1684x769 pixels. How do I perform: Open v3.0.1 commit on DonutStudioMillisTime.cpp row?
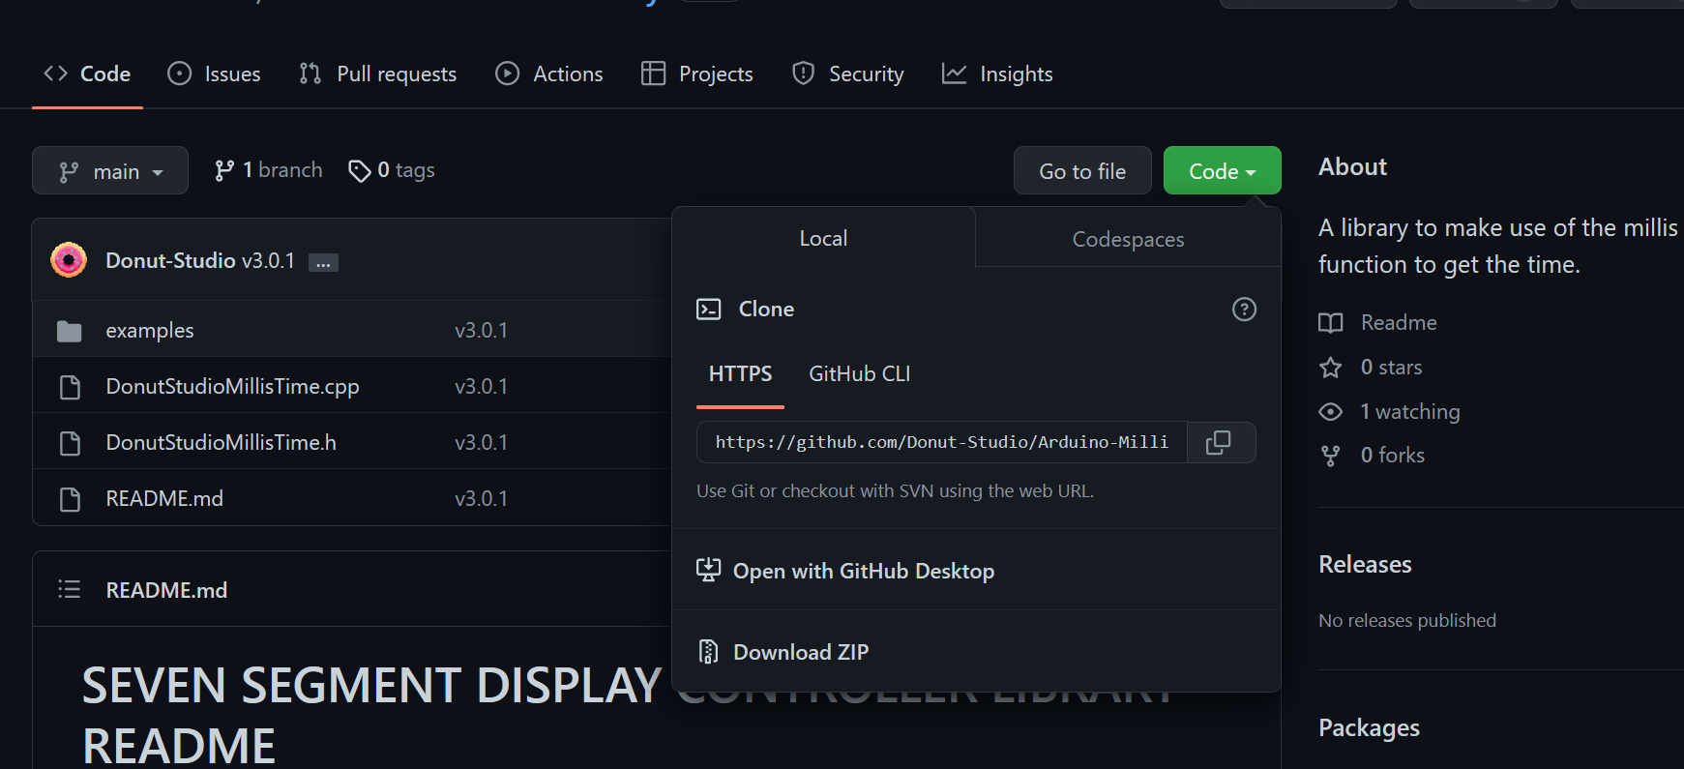coord(481,386)
